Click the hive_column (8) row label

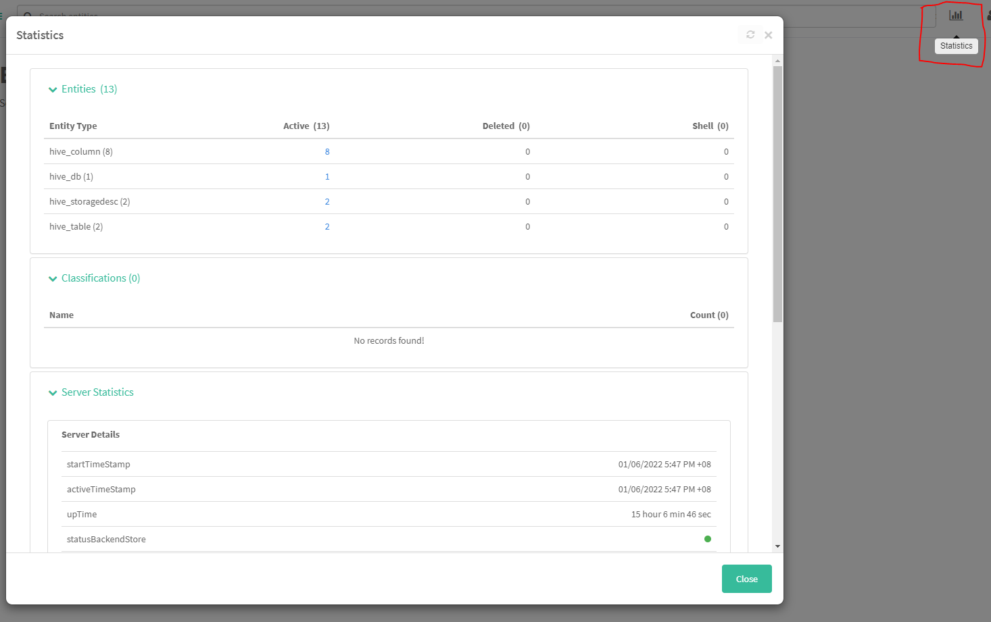click(x=81, y=151)
